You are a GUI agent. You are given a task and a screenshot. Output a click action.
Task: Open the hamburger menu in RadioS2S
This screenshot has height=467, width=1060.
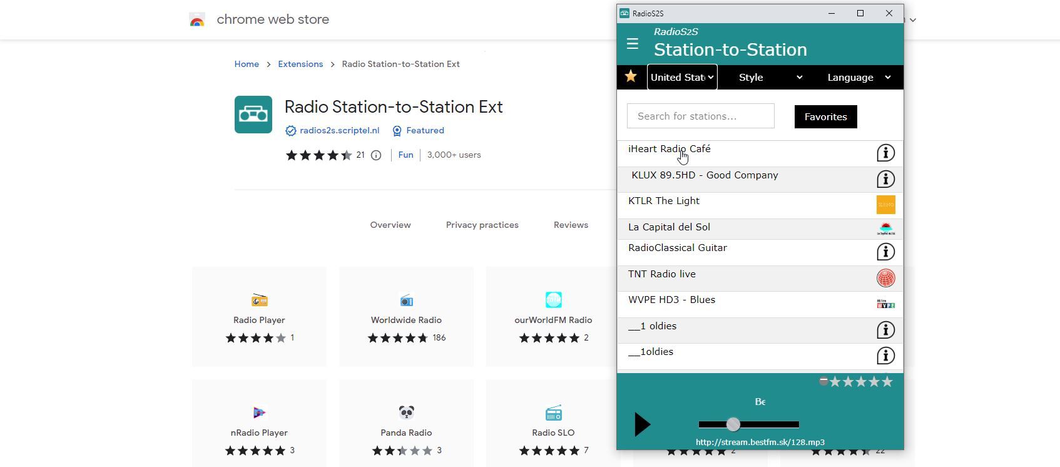[633, 44]
